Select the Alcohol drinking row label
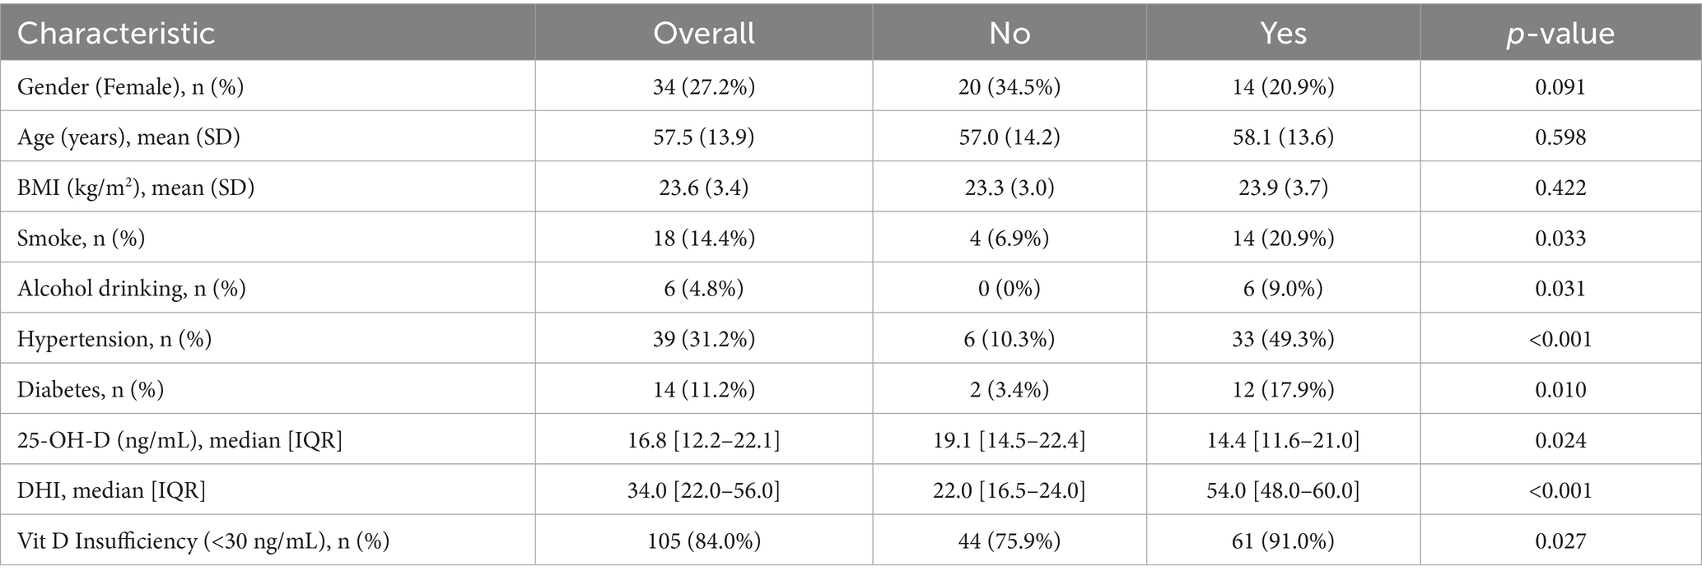This screenshot has height=580, width=1702. (x=132, y=289)
